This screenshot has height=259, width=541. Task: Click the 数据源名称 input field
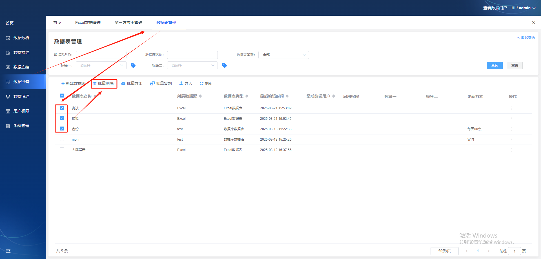coord(192,55)
